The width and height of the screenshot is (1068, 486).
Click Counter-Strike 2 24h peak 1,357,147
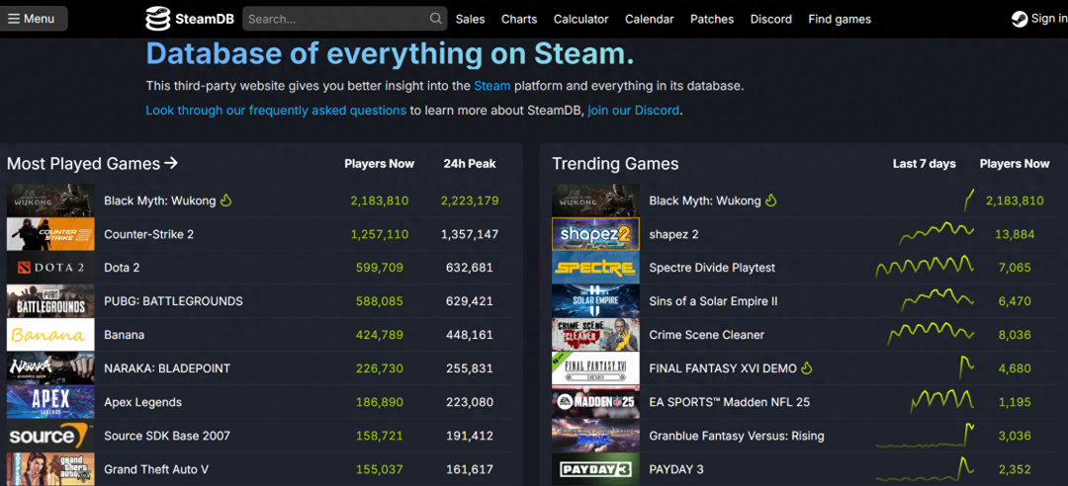(x=470, y=234)
